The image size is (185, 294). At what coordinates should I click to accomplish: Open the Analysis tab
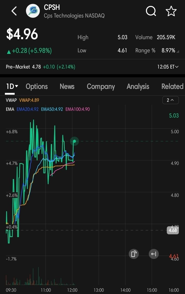[x=138, y=87]
